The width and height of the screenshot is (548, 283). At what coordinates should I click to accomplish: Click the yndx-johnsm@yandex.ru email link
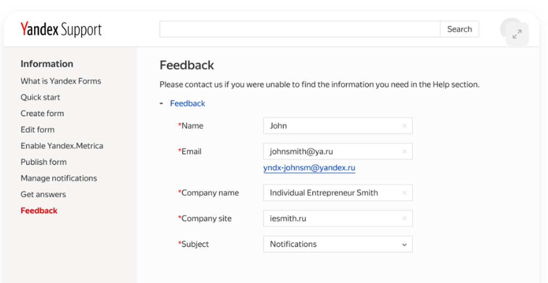click(x=309, y=168)
